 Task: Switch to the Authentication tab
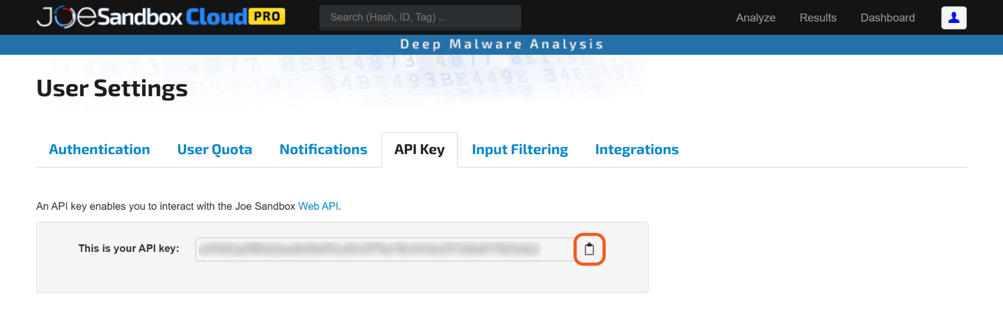point(99,150)
